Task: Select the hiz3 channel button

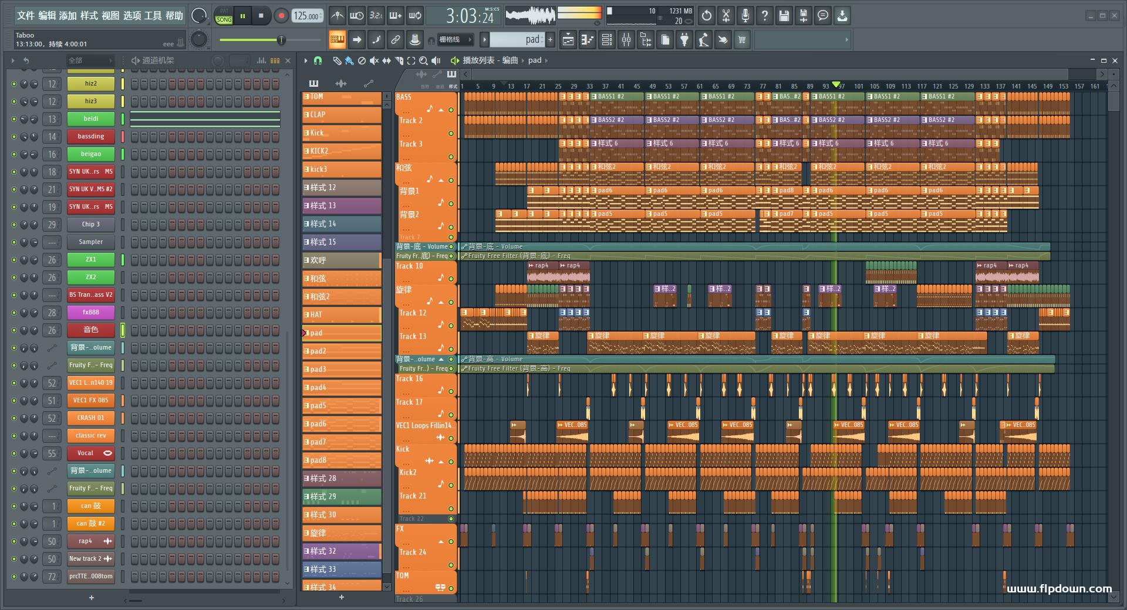Action: point(91,101)
